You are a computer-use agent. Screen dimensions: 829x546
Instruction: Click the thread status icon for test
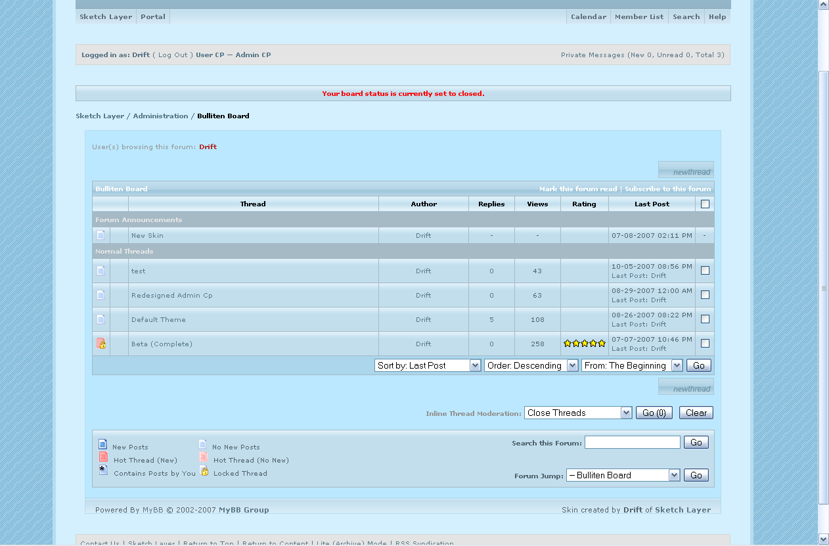click(x=101, y=271)
